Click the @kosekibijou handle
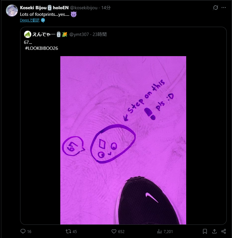The height and width of the screenshot is (238, 232). point(84,8)
